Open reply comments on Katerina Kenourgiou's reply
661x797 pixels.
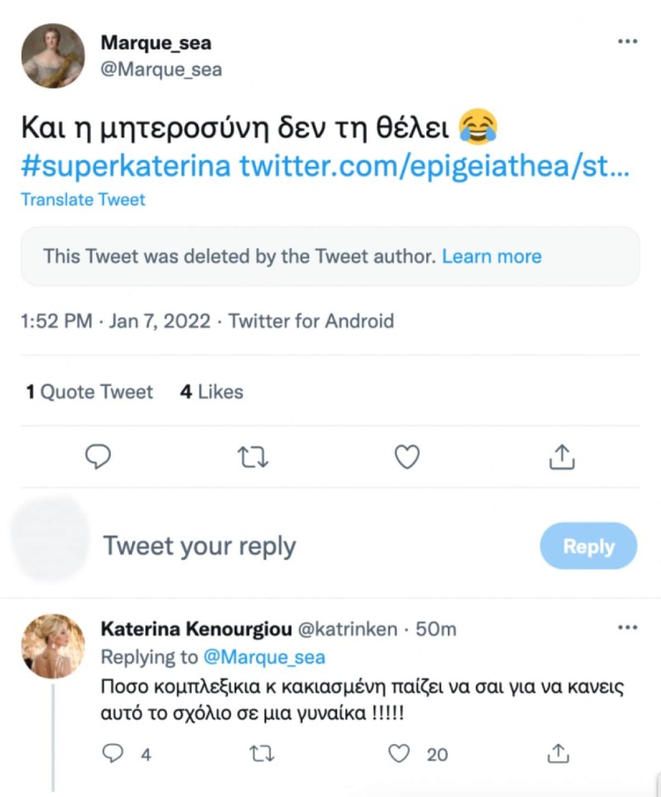[x=112, y=753]
